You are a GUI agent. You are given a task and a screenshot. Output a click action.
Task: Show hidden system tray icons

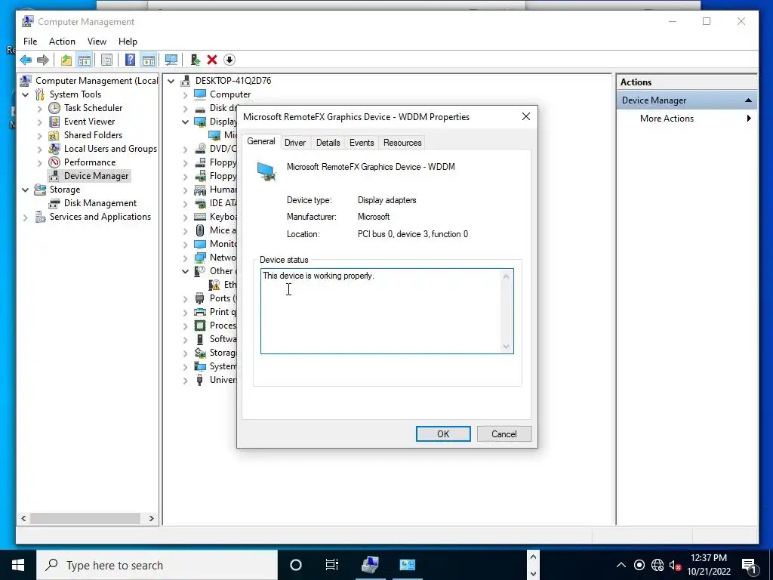(x=621, y=565)
